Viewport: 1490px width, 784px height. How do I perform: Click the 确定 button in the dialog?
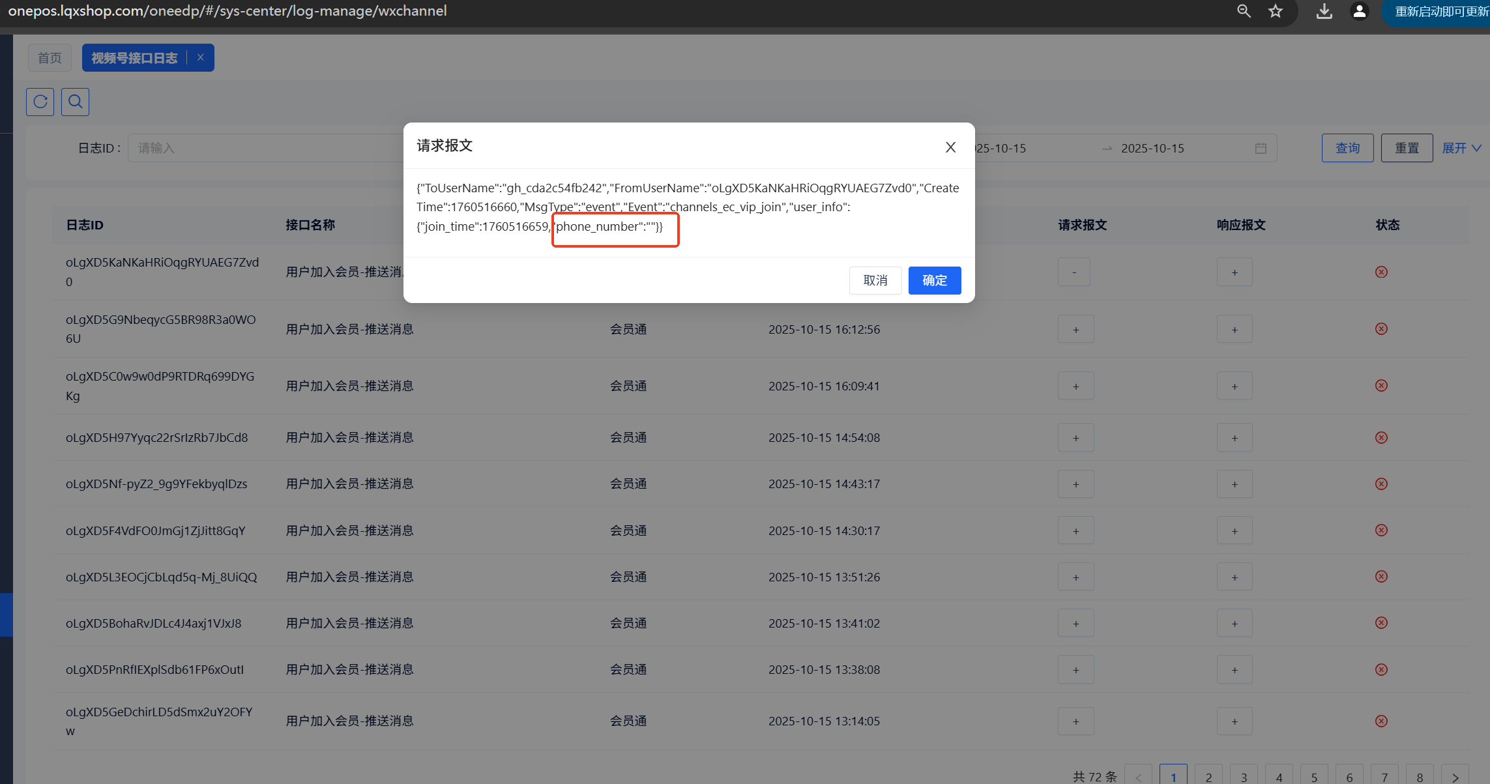coord(934,280)
